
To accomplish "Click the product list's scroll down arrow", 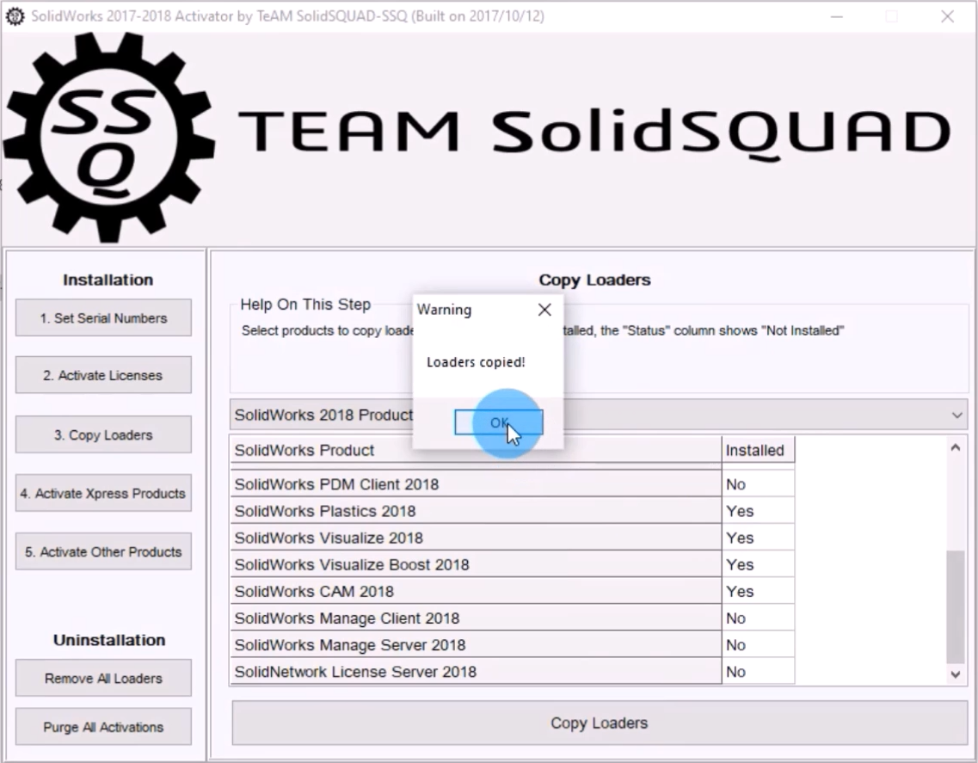I will coord(955,675).
